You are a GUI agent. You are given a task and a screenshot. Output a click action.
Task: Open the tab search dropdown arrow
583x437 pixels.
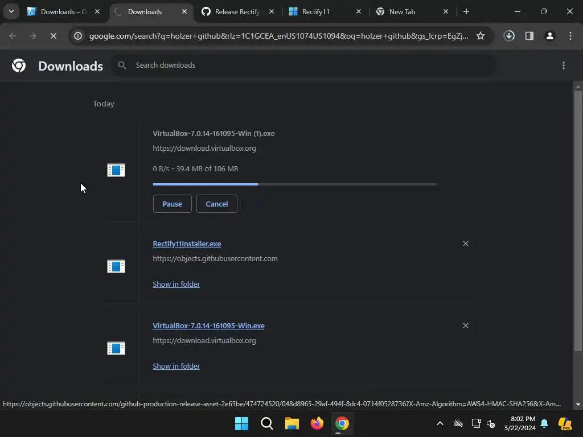pyautogui.click(x=11, y=11)
